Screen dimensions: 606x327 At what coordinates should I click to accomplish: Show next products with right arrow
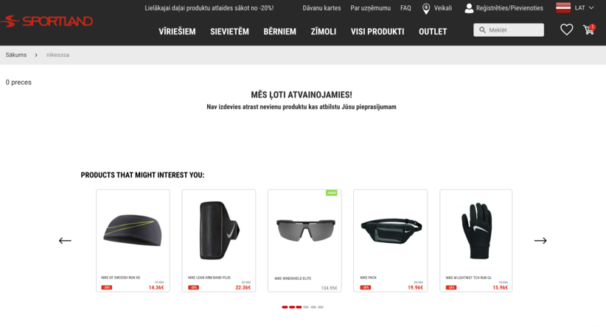[540, 241]
